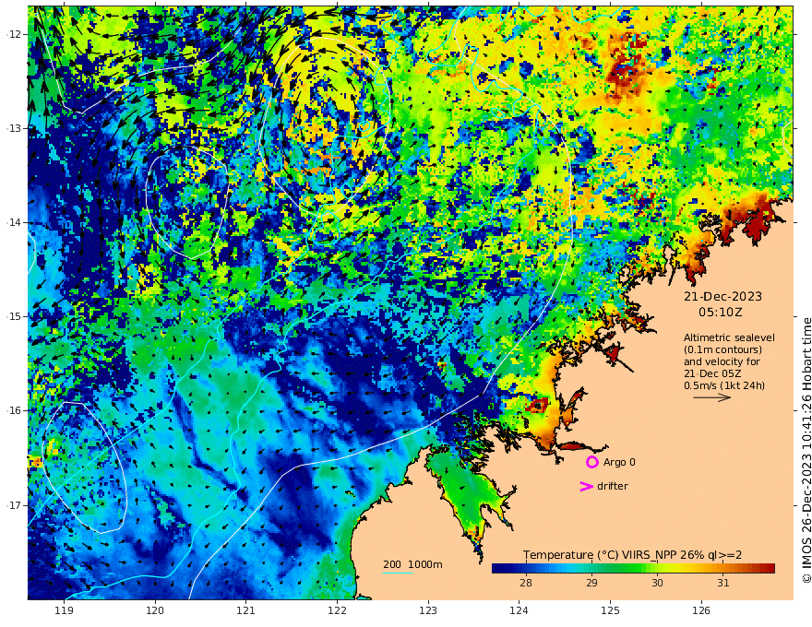
Task: Click the latitude axis label -13
Action: 14,128
